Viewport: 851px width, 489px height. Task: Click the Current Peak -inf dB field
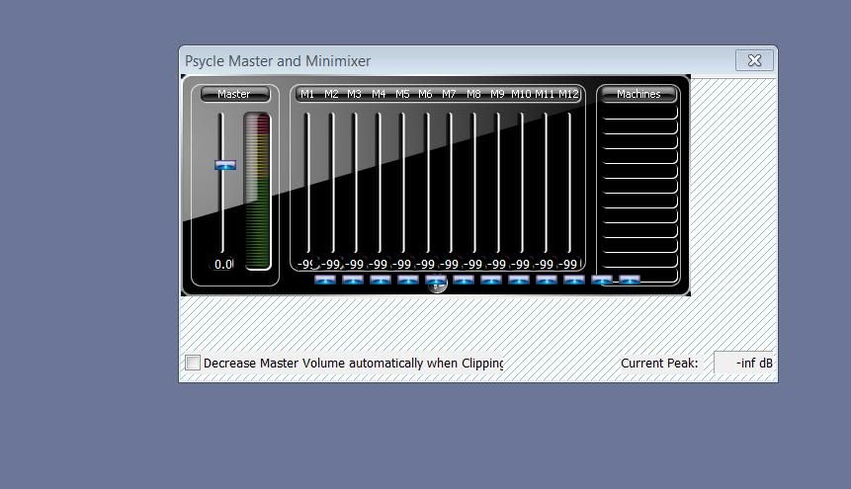click(x=743, y=363)
